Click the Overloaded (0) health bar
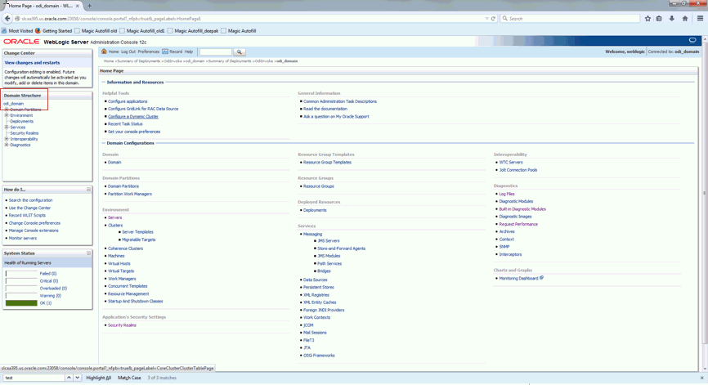 point(21,288)
